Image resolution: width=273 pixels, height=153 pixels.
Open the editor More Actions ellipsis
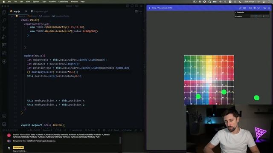click(140, 11)
